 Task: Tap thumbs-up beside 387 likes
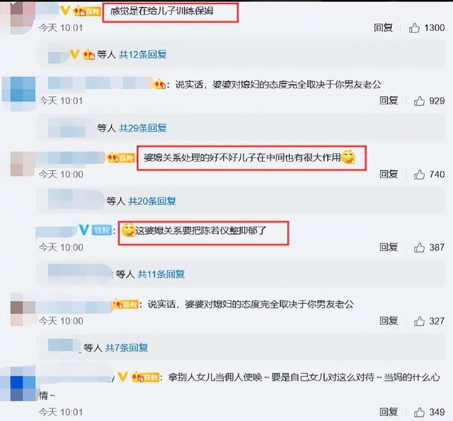click(x=419, y=248)
